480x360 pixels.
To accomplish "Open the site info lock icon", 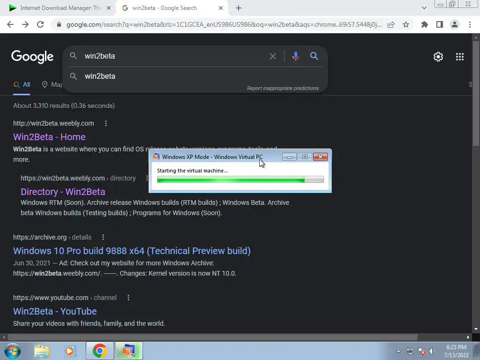I will point(59,24).
